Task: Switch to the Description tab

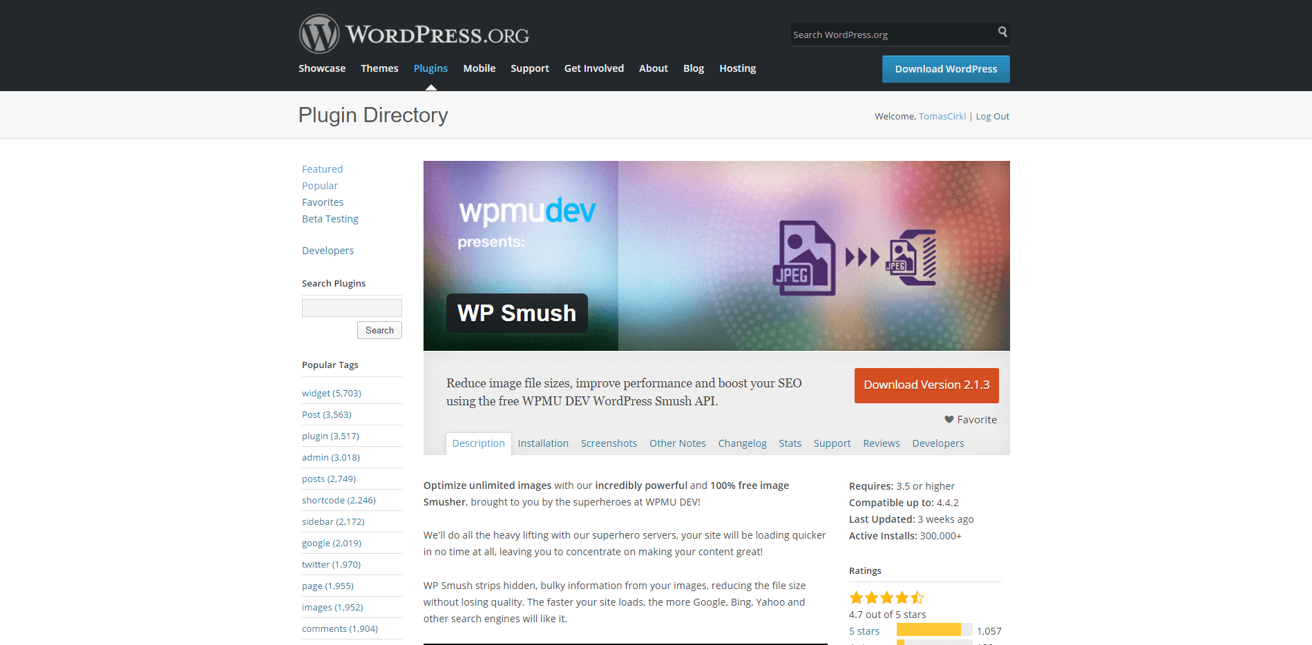Action: 479,443
